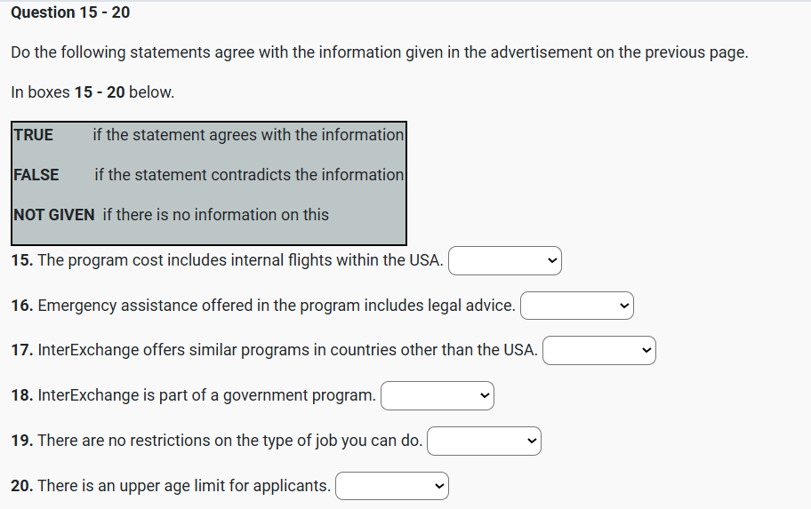The width and height of the screenshot is (811, 509).
Task: Click the instruction sentence about the advertisement
Action: point(379,52)
